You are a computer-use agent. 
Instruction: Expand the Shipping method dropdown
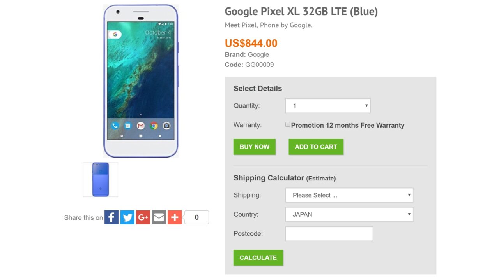coord(349,195)
